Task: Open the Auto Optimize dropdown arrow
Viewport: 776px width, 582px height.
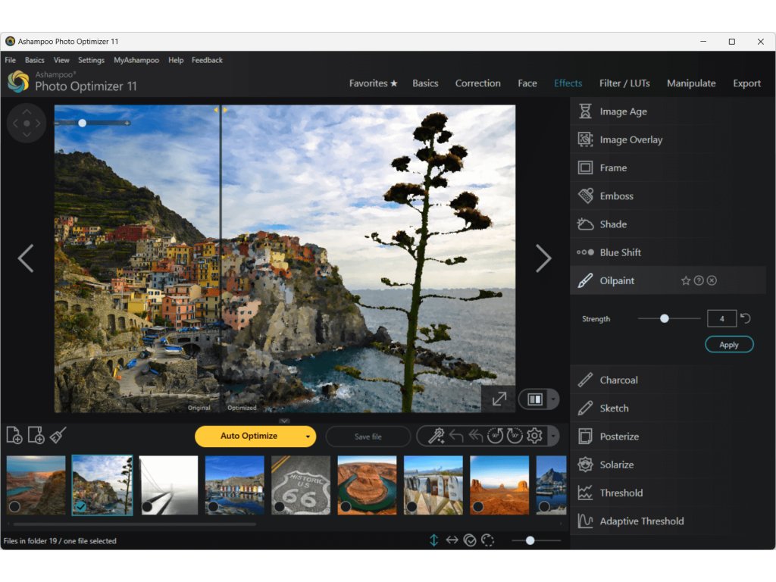Action: coord(308,436)
